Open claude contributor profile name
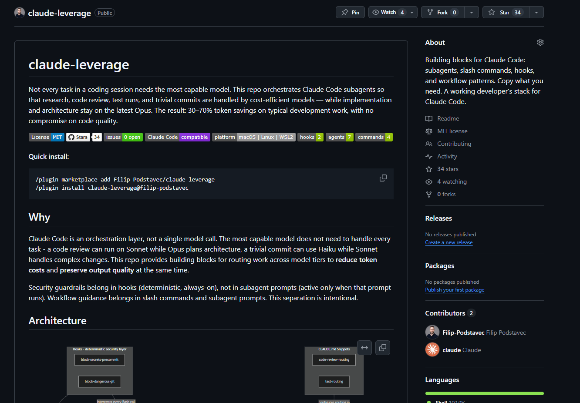Screen dimensions: 580x403 pyautogui.click(x=452, y=350)
